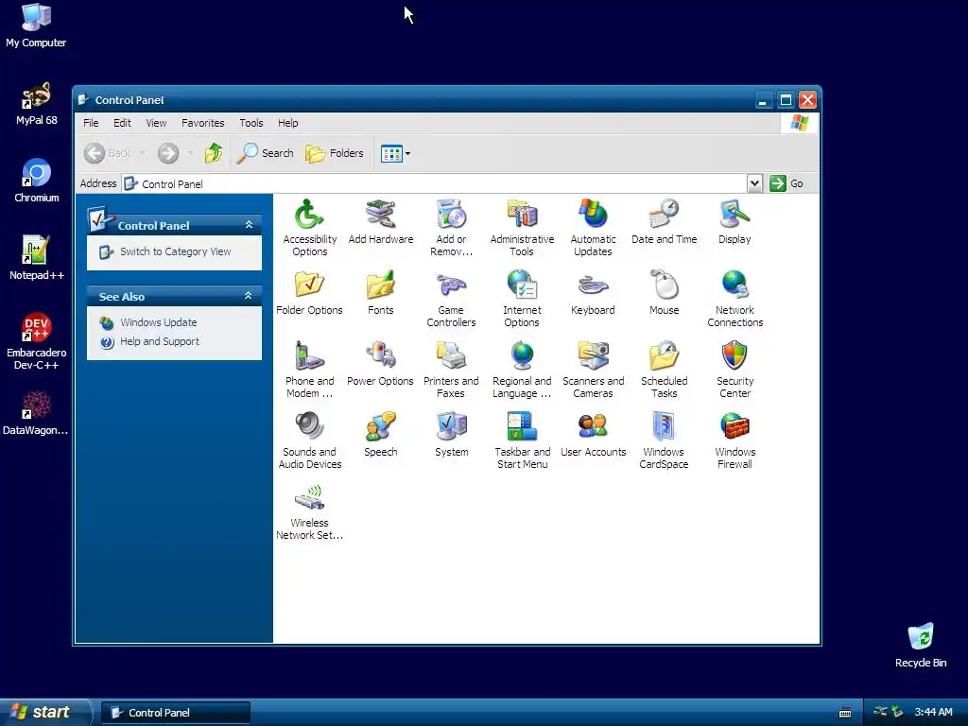Go up one folder level

pyautogui.click(x=214, y=153)
